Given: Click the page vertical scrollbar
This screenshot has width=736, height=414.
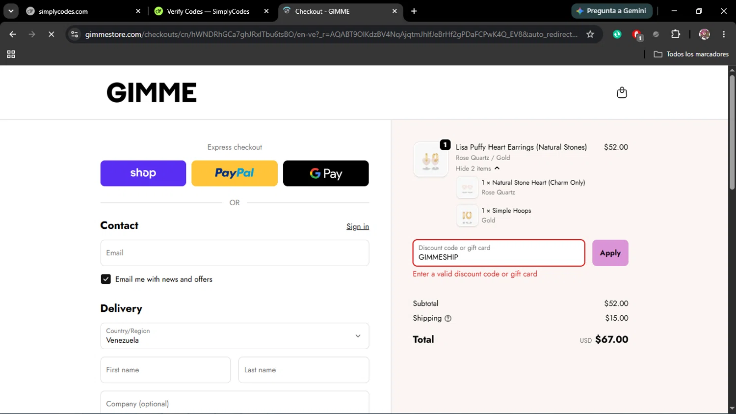Looking at the screenshot, I should click(x=732, y=132).
